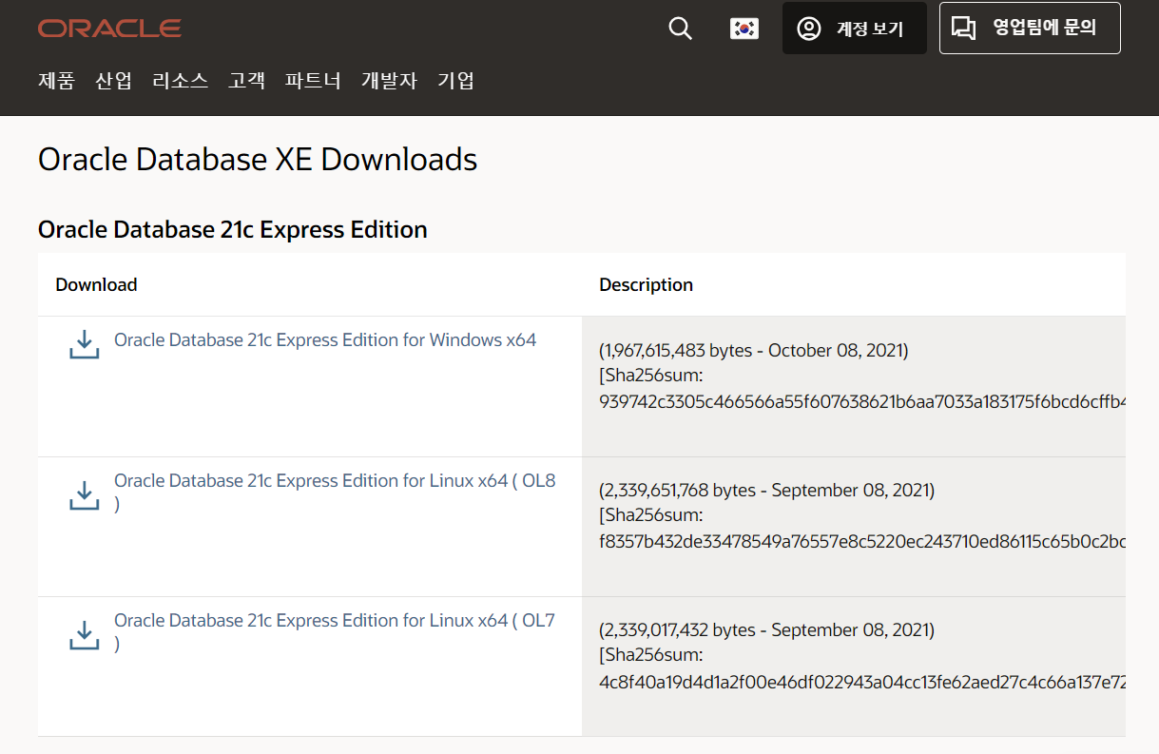Open the 개발자 menu
Screen dimensions: 1159x754
389,81
